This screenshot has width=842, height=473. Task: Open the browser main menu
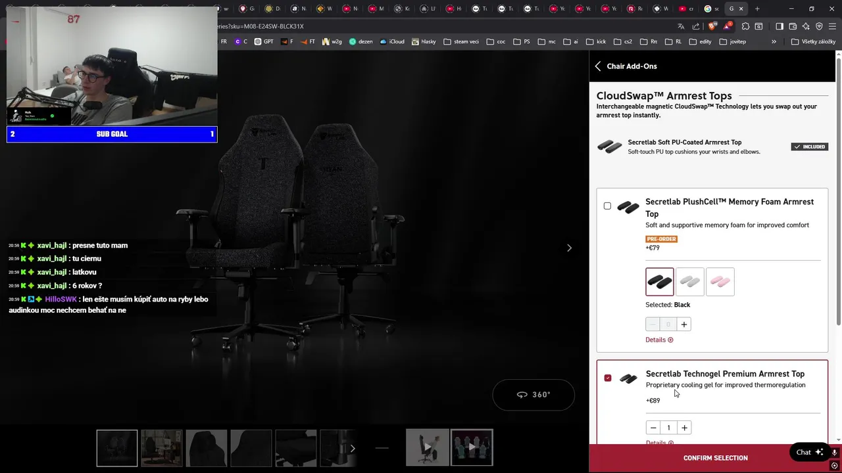(x=832, y=26)
